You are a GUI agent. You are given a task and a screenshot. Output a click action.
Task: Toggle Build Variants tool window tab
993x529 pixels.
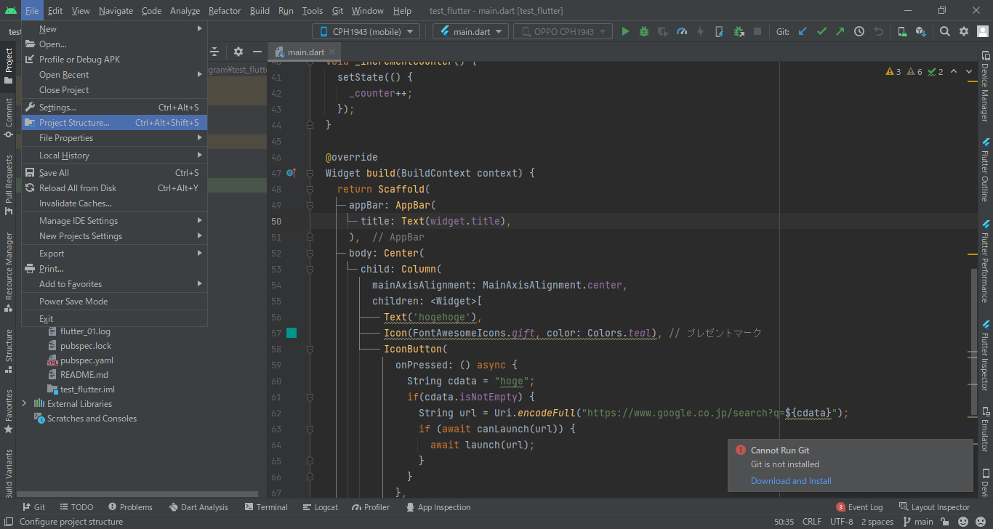click(x=9, y=472)
